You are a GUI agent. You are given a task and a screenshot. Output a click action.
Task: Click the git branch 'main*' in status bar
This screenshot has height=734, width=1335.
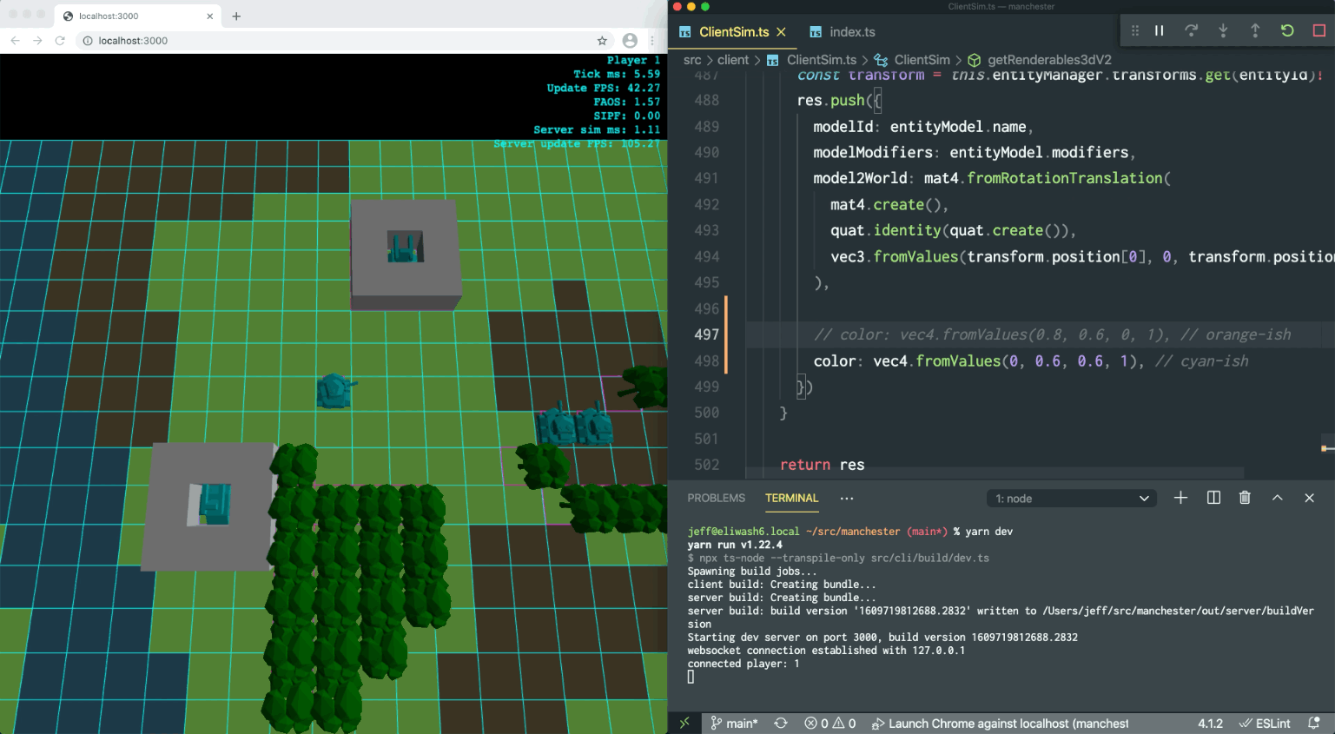click(x=734, y=724)
